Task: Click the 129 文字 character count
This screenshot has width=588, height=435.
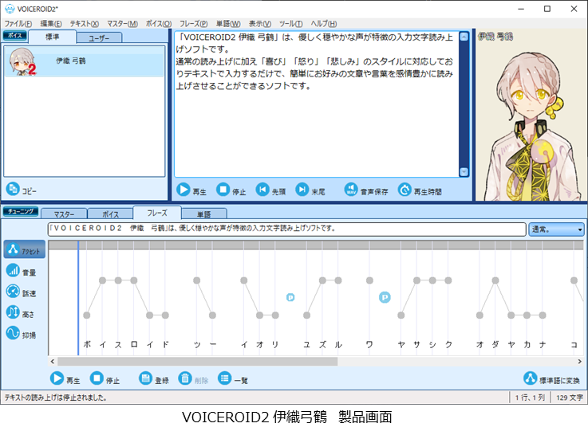Action: [569, 398]
